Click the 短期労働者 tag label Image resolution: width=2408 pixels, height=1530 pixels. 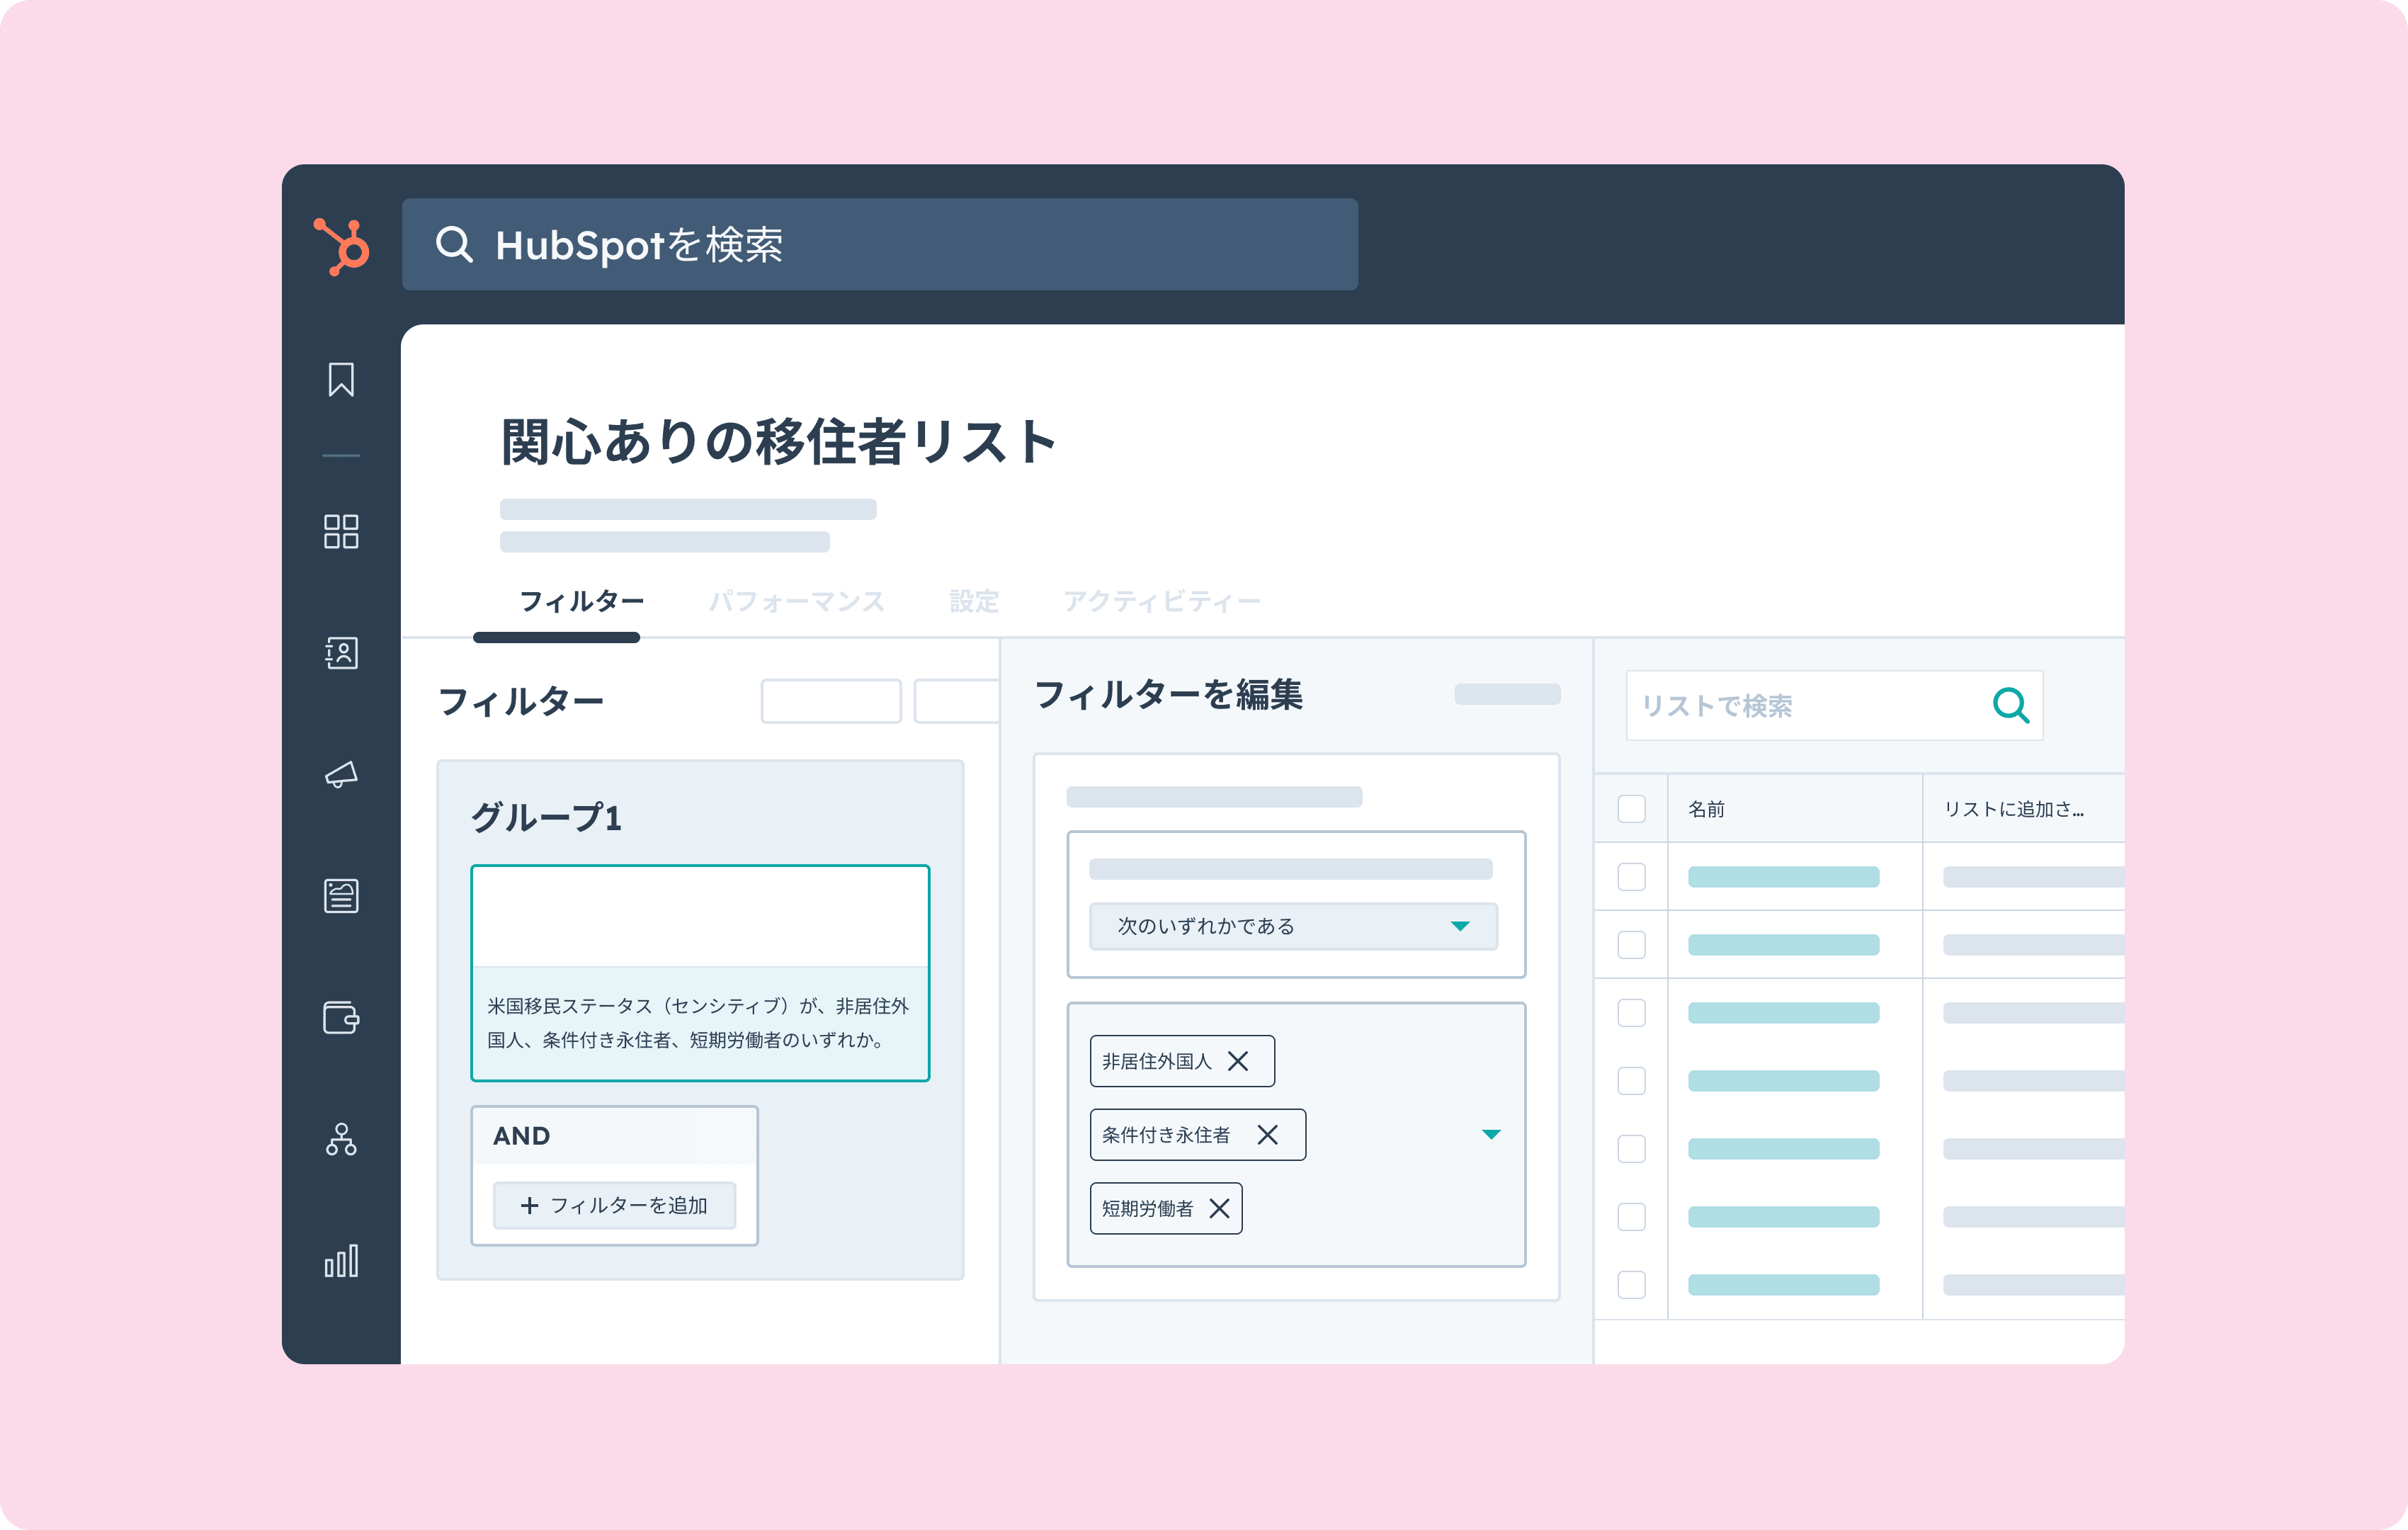[1148, 1209]
